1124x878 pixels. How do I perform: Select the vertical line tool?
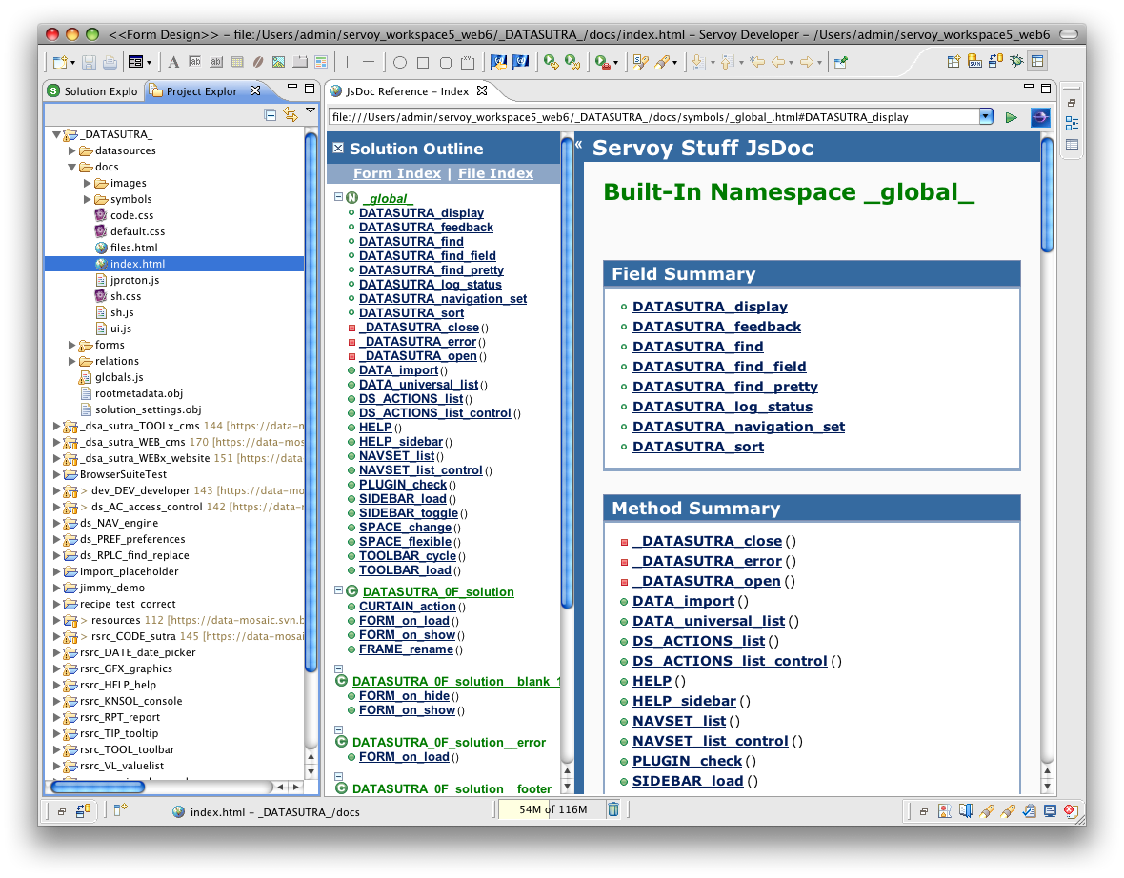pos(347,62)
